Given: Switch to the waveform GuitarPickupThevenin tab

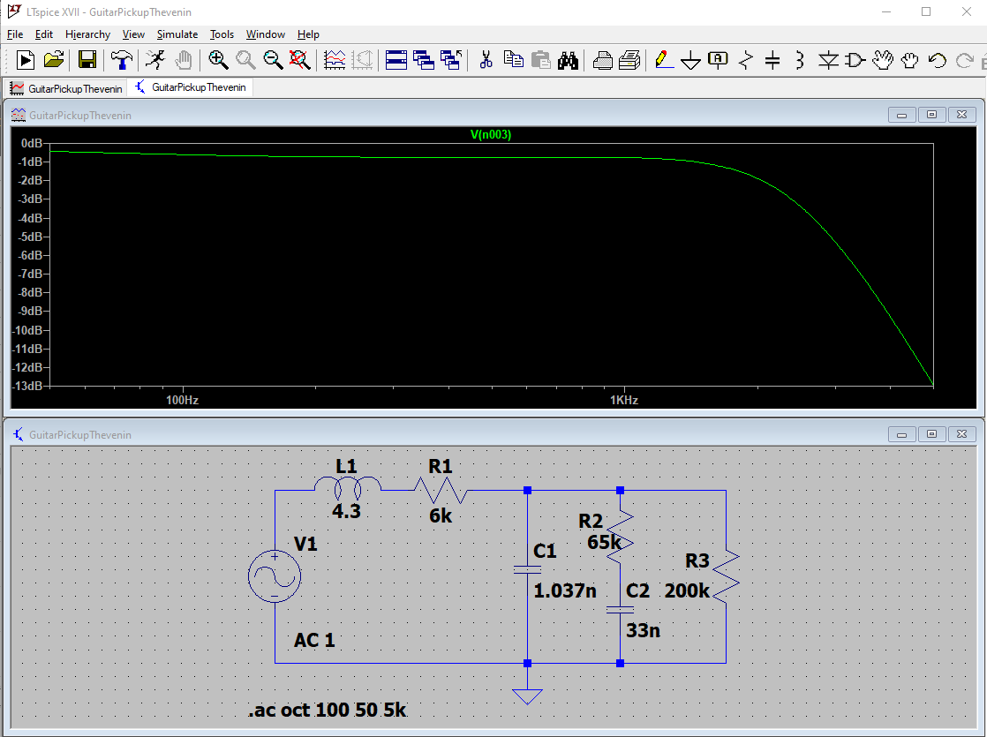Looking at the screenshot, I should [66, 88].
